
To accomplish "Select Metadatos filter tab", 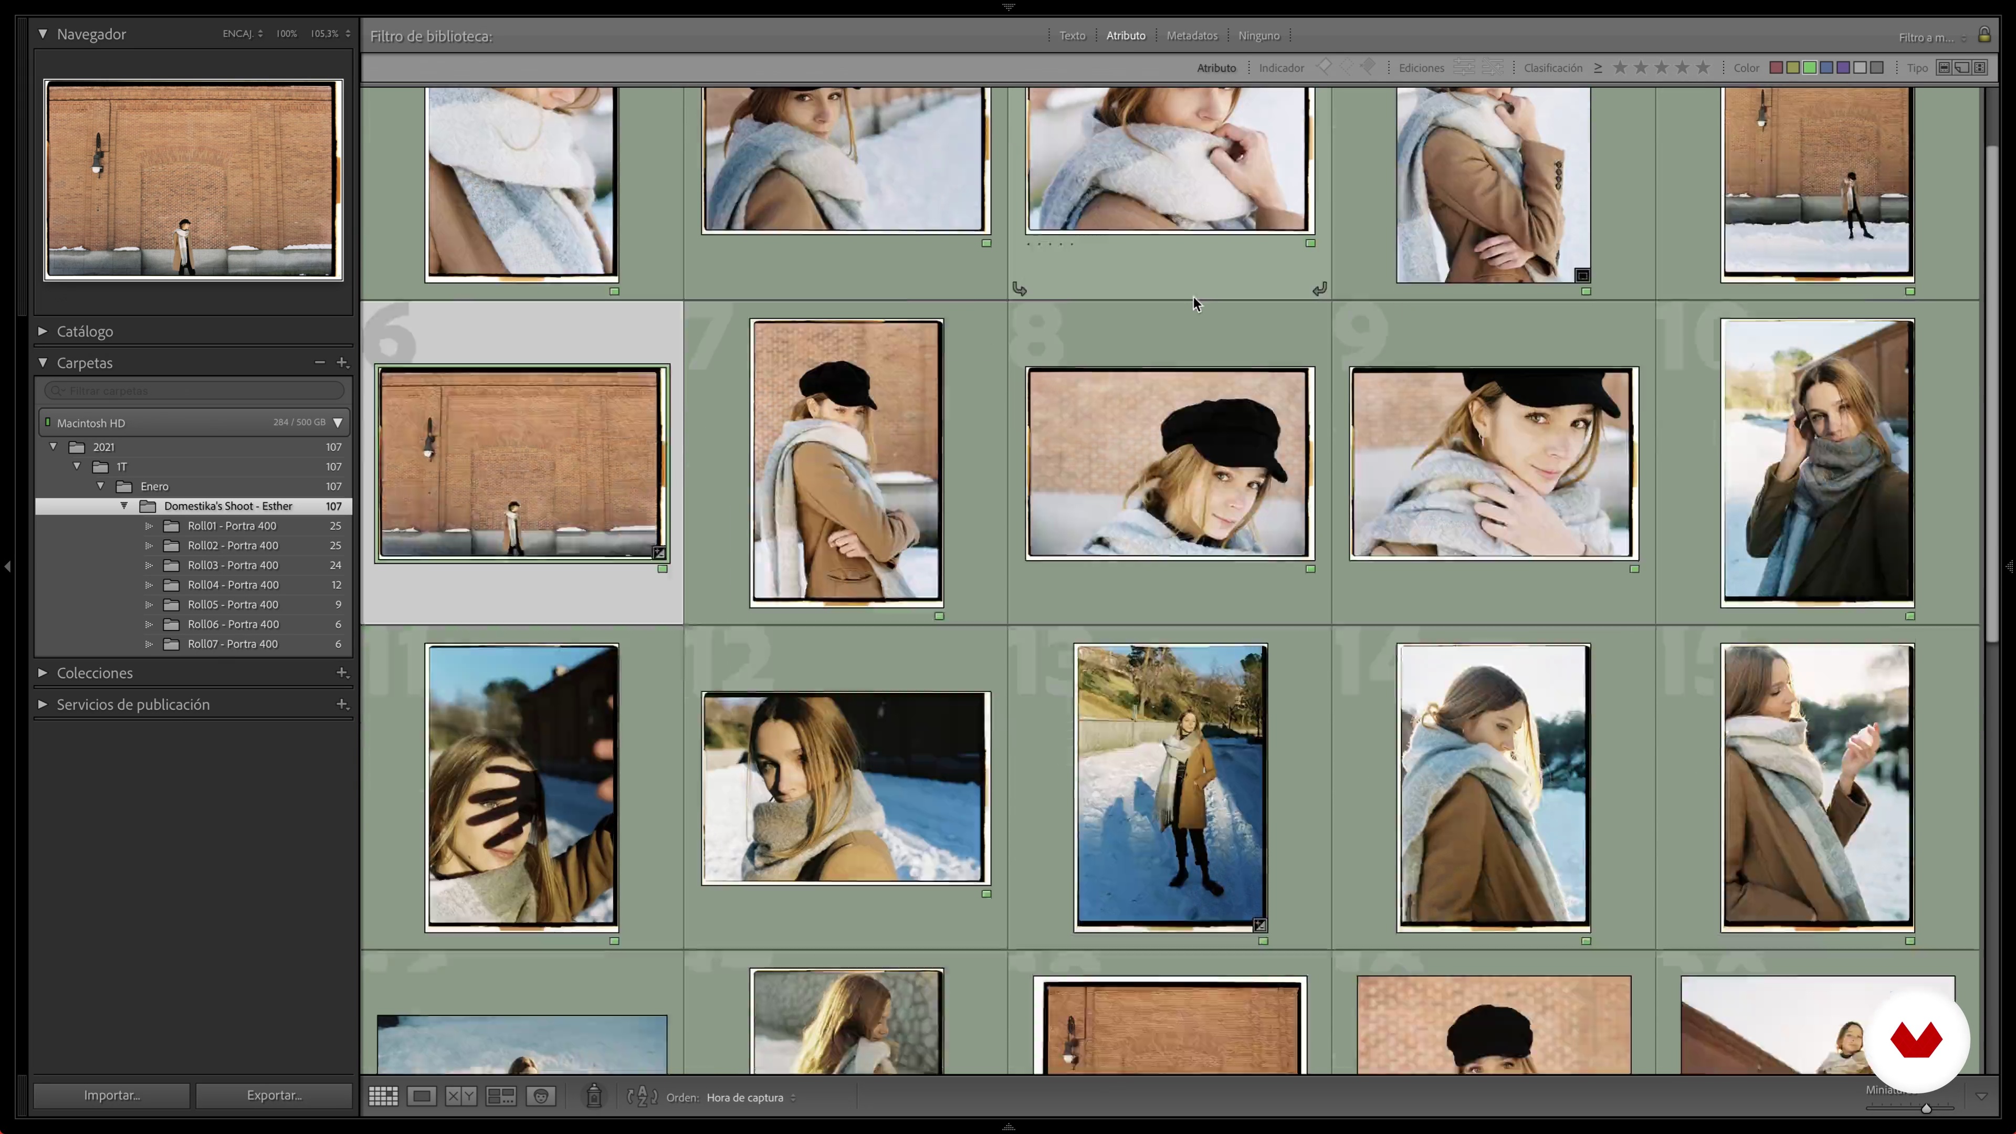I will (x=1192, y=36).
